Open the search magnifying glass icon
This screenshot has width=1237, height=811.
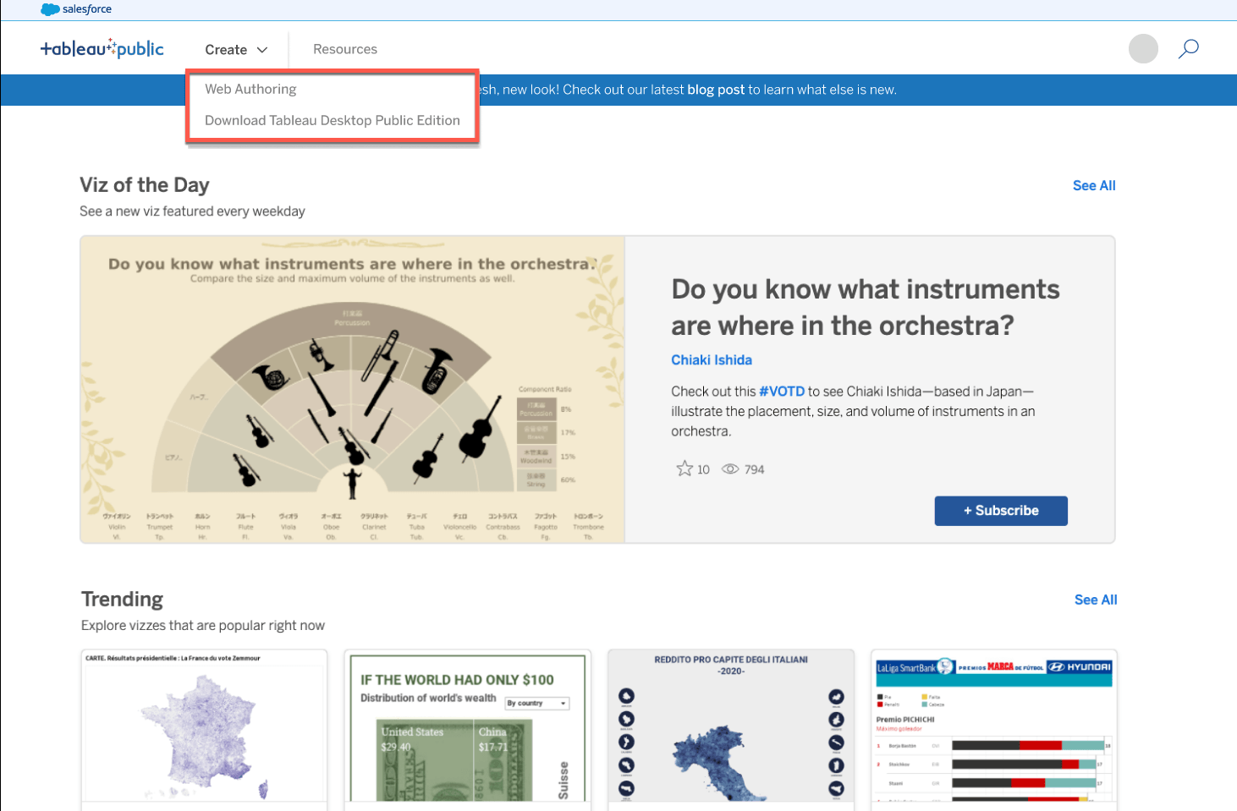click(x=1188, y=49)
